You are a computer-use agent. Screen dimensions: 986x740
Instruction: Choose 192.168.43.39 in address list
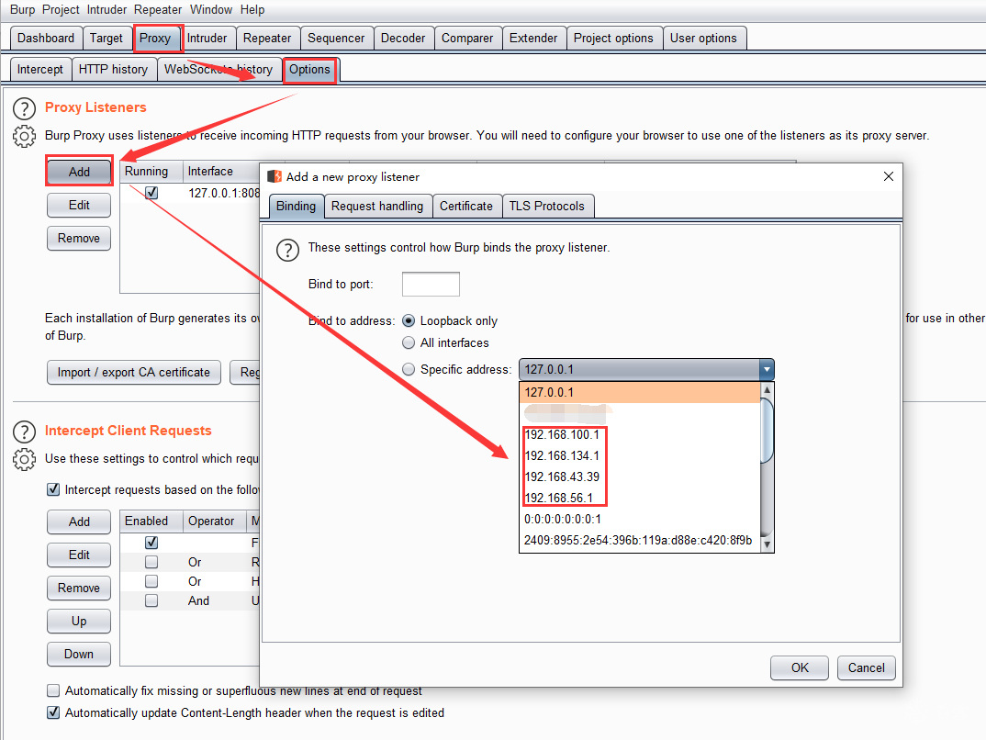pos(640,477)
